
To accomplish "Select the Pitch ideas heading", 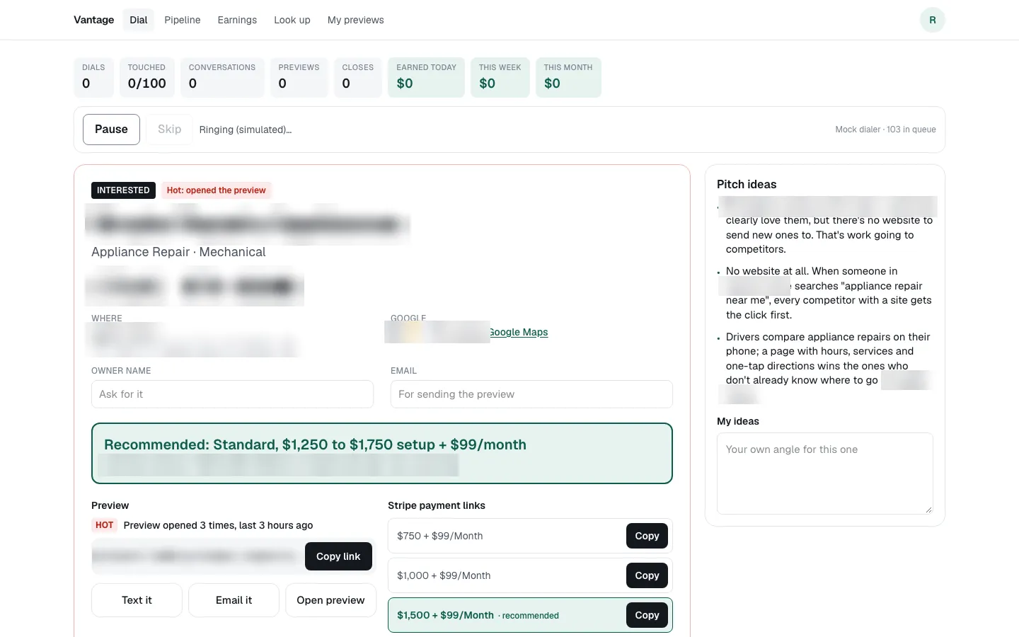I will (x=747, y=184).
